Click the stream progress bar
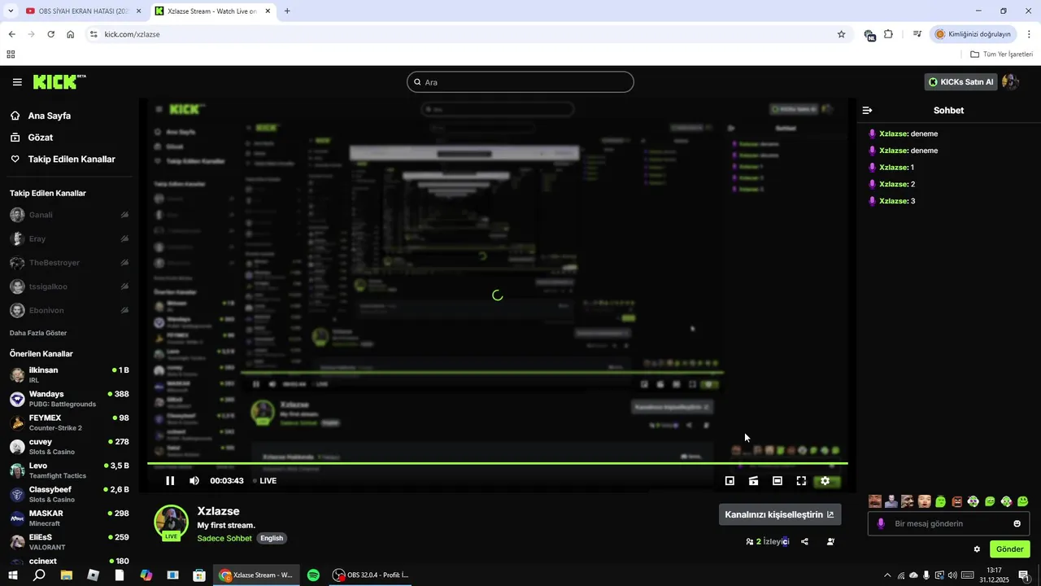The width and height of the screenshot is (1041, 586). coord(497,463)
